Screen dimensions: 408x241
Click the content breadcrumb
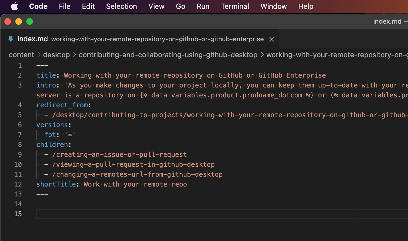coord(21,55)
